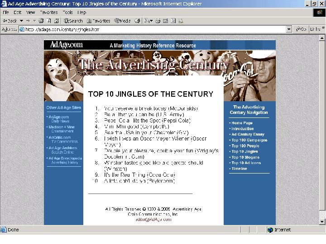Click the Brylcreem jingle list item

coord(139,181)
